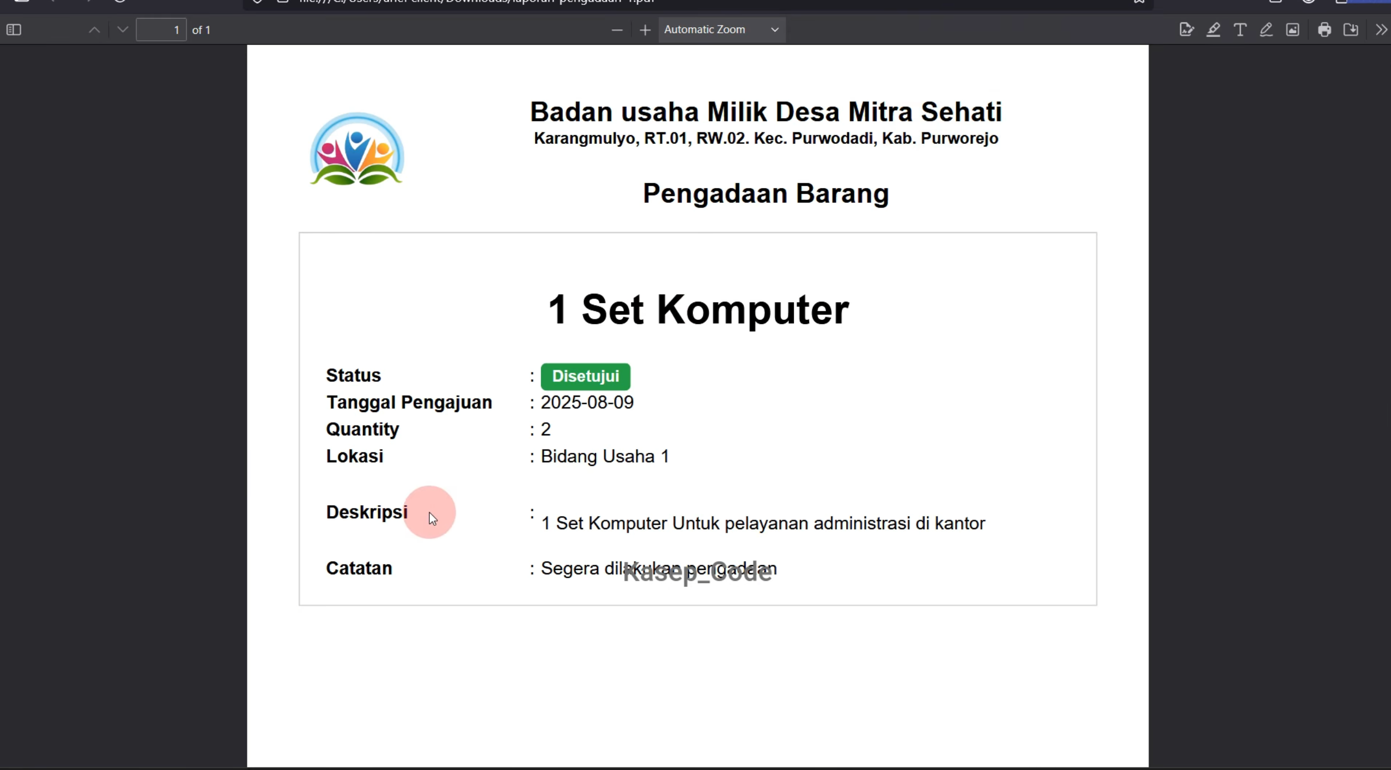Image resolution: width=1391 pixels, height=770 pixels.
Task: Click the 'Bidang Usaha 1' value
Action: point(605,457)
